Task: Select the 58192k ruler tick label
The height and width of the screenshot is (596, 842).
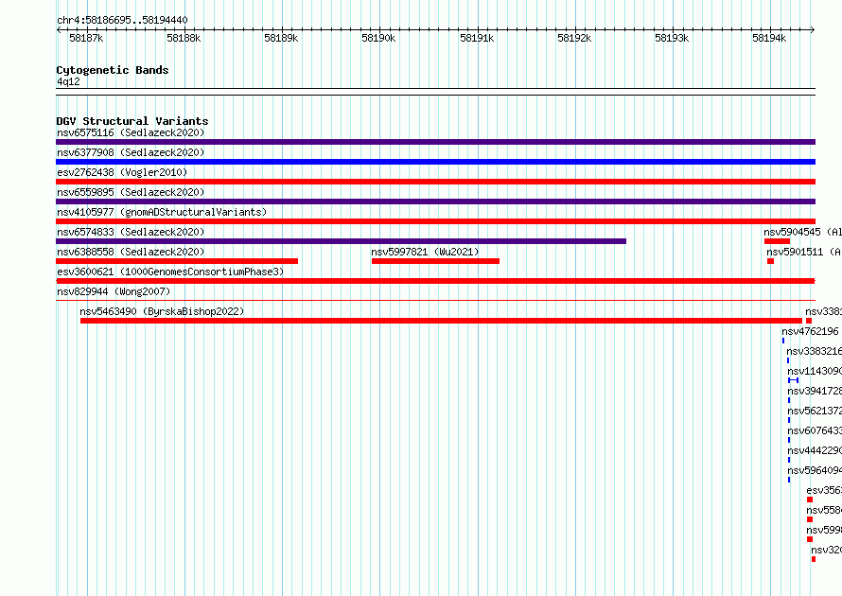Action: point(574,38)
